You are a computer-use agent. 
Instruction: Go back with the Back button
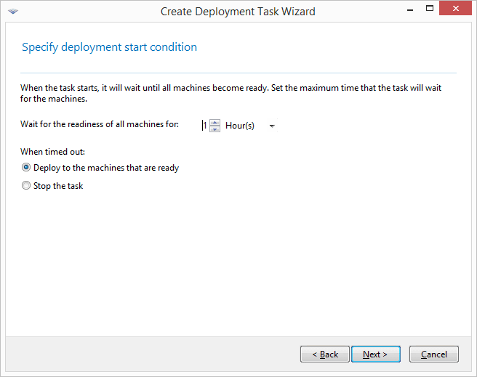(324, 354)
